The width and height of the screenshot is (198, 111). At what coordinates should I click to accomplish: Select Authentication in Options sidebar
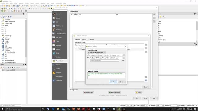pos(60,61)
